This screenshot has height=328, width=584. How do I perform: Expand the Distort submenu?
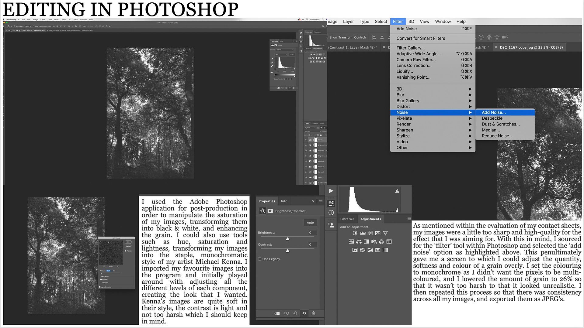click(433, 107)
